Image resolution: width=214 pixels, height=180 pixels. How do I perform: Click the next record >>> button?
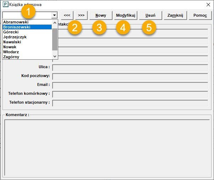(81, 15)
